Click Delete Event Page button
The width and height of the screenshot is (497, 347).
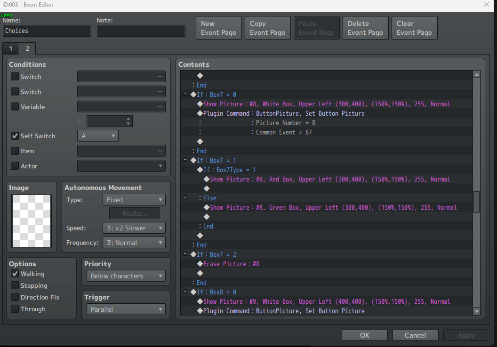366,28
